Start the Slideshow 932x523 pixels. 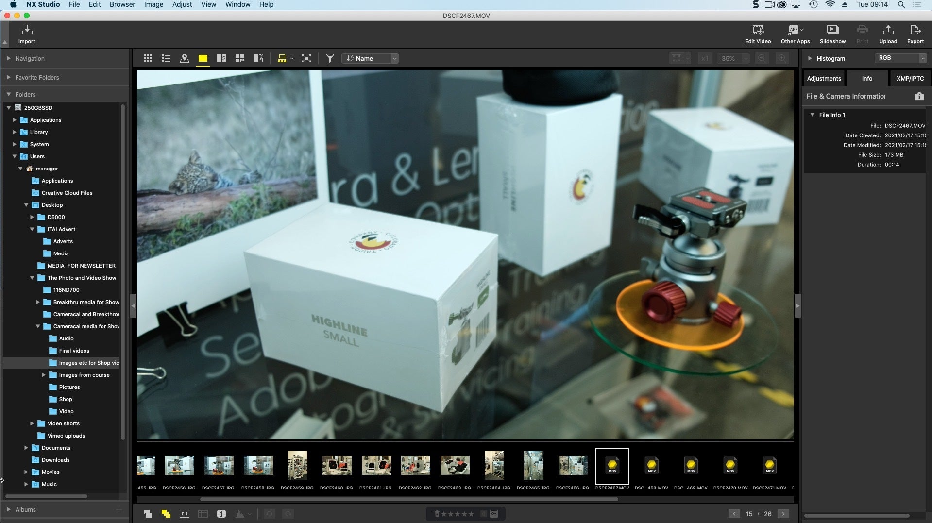click(x=832, y=34)
